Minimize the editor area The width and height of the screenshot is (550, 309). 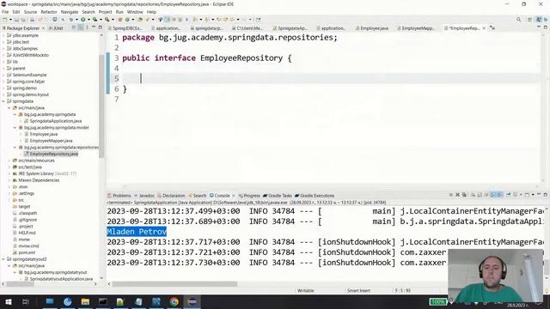click(539, 27)
